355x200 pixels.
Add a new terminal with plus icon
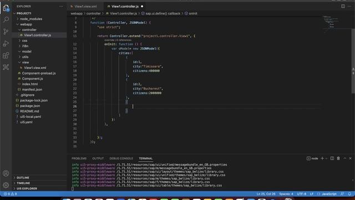[x=322, y=158]
